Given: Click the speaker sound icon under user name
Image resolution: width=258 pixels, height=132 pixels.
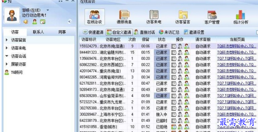Looking at the screenshot, I should (x=26, y=22).
